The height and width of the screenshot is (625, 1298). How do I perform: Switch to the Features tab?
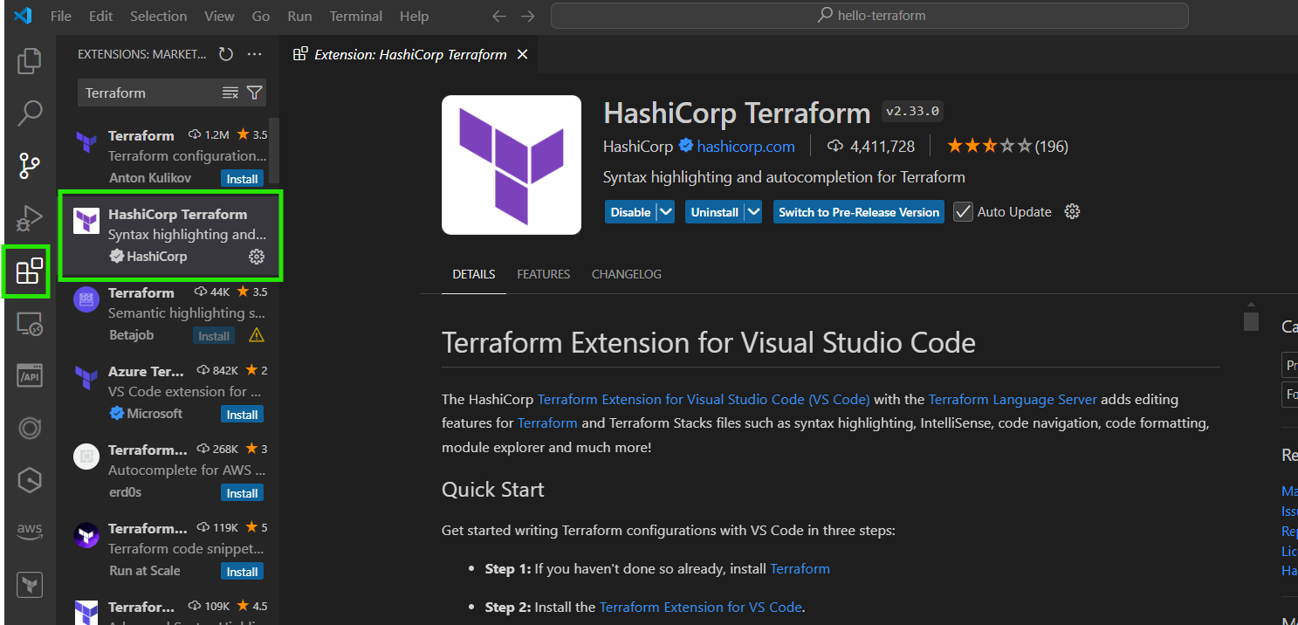click(543, 274)
